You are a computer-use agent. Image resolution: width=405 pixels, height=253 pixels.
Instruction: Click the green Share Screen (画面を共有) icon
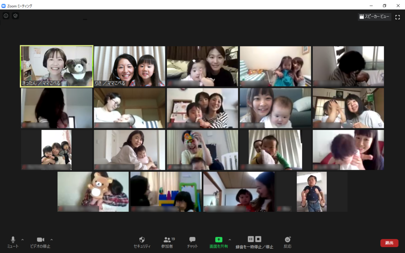pyautogui.click(x=218, y=240)
